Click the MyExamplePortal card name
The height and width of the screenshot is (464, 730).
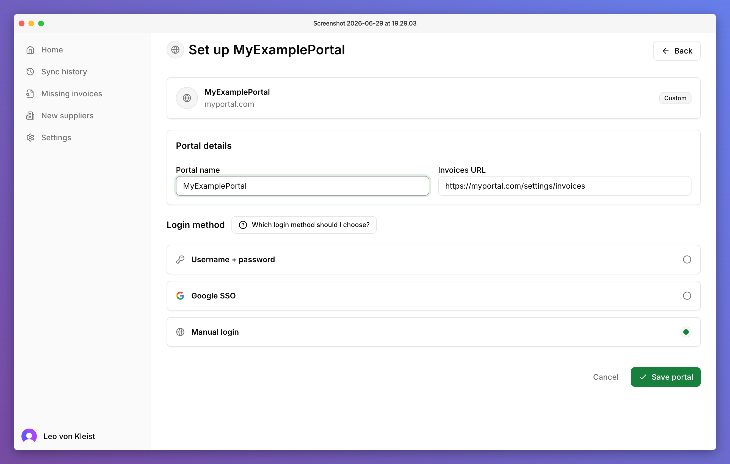click(237, 92)
